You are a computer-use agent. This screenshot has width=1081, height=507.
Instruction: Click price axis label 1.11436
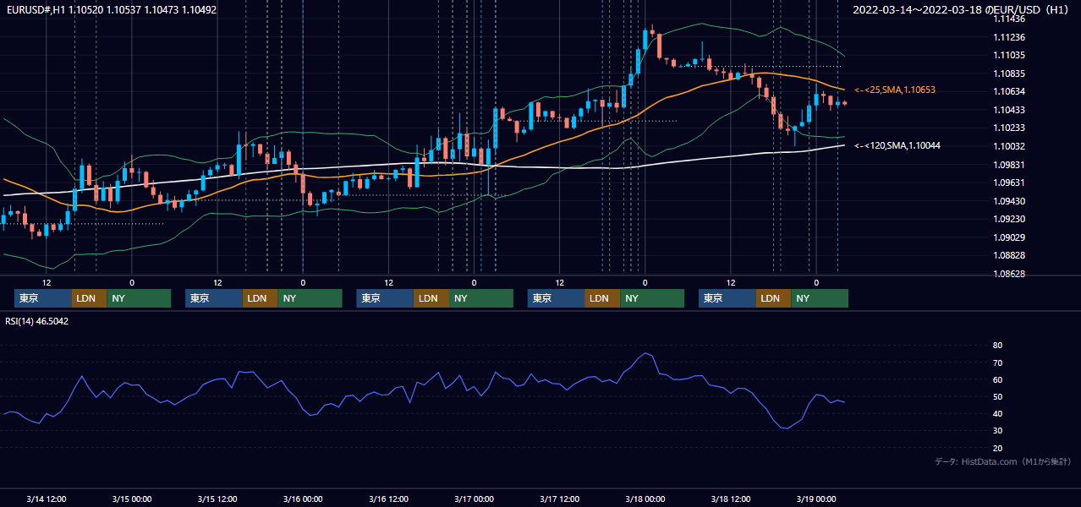(x=1009, y=19)
